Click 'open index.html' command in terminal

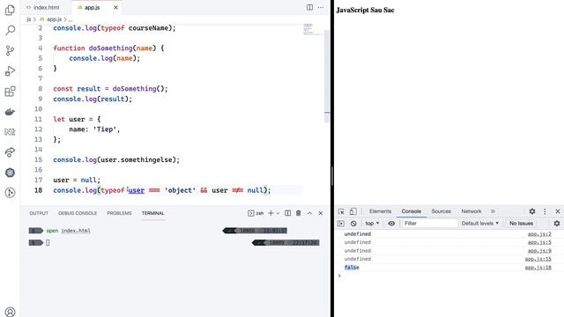click(x=69, y=231)
